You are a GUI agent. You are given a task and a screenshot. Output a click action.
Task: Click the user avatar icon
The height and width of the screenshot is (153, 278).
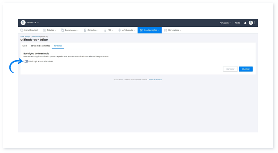251,23
